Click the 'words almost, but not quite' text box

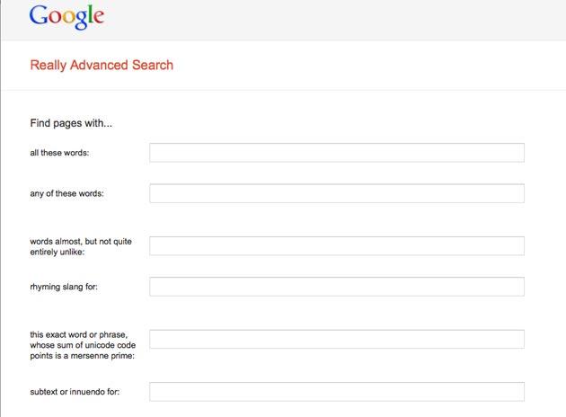tap(337, 246)
